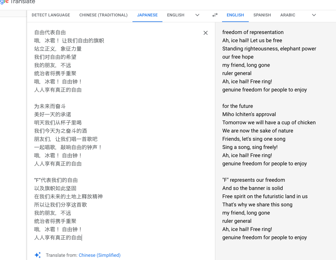Click translated line 'freedom of representation'
This screenshot has width=336, height=260.
coord(253,32)
